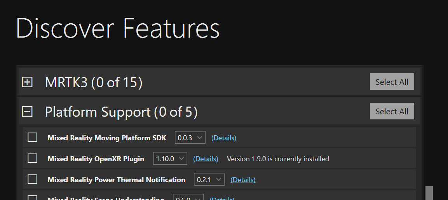Open Power Thermal Notification version dropdown 0.2.1

[x=209, y=179]
